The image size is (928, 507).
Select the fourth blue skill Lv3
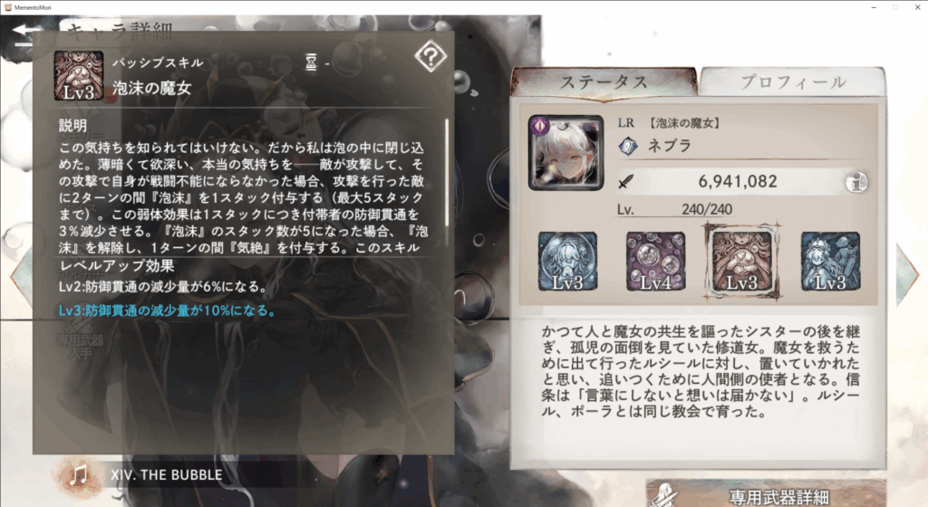point(830,261)
